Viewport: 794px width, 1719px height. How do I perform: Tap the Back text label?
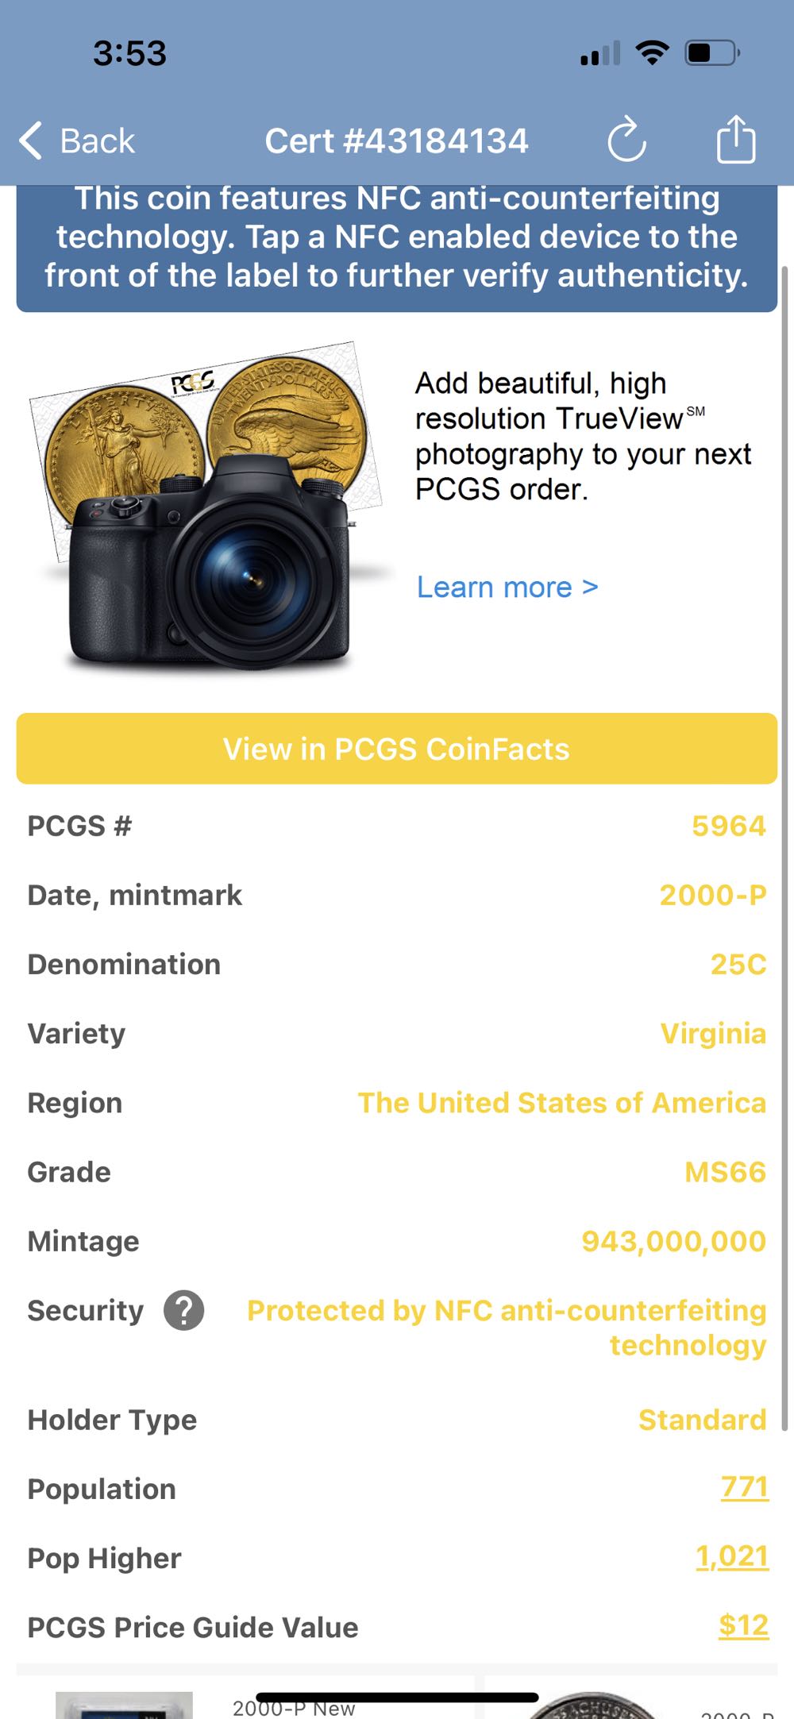(x=98, y=141)
